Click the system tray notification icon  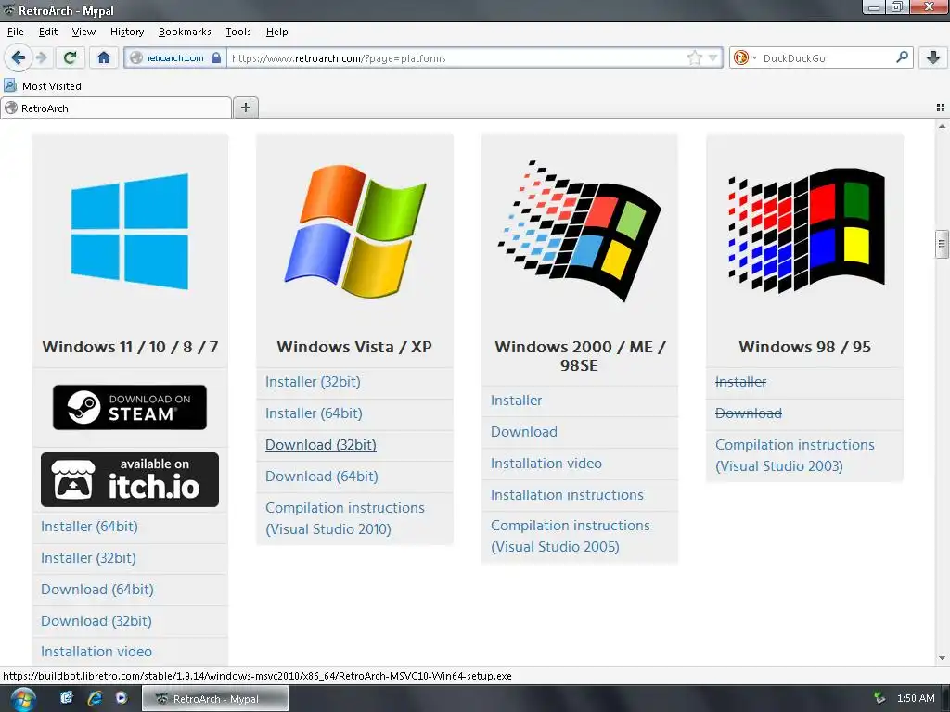[x=879, y=698]
